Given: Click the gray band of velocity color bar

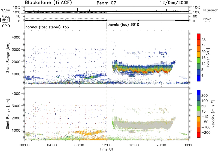Looking at the screenshot, I should coord(199,114).
